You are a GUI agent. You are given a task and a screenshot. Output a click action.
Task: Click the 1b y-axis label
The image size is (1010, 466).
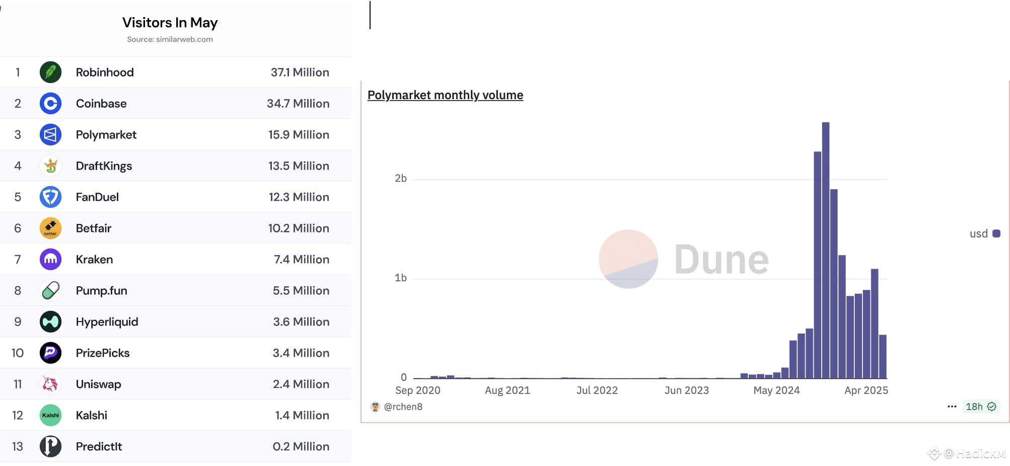401,278
